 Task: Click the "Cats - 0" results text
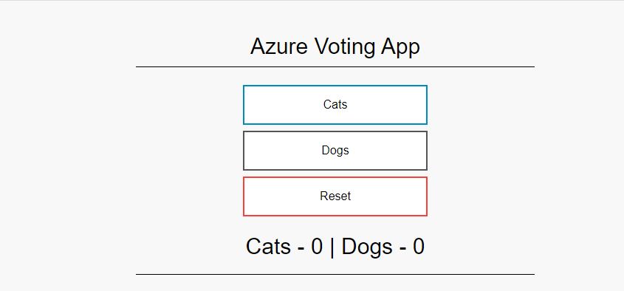284,247
